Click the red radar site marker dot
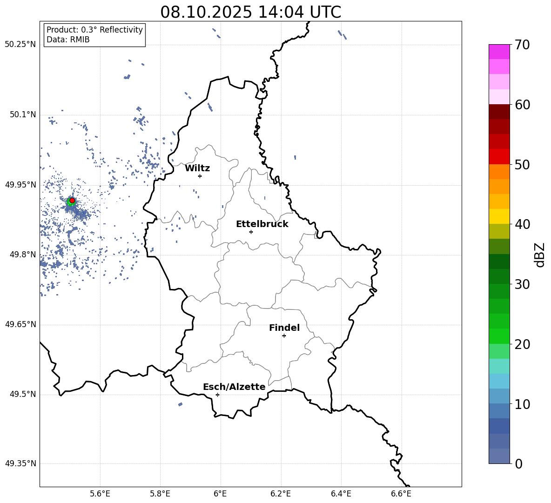Screen dimensions: 551x503 coord(72,201)
